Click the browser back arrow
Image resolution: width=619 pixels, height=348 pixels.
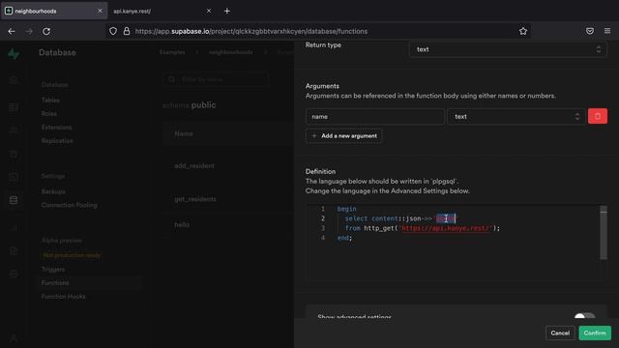pyautogui.click(x=12, y=31)
